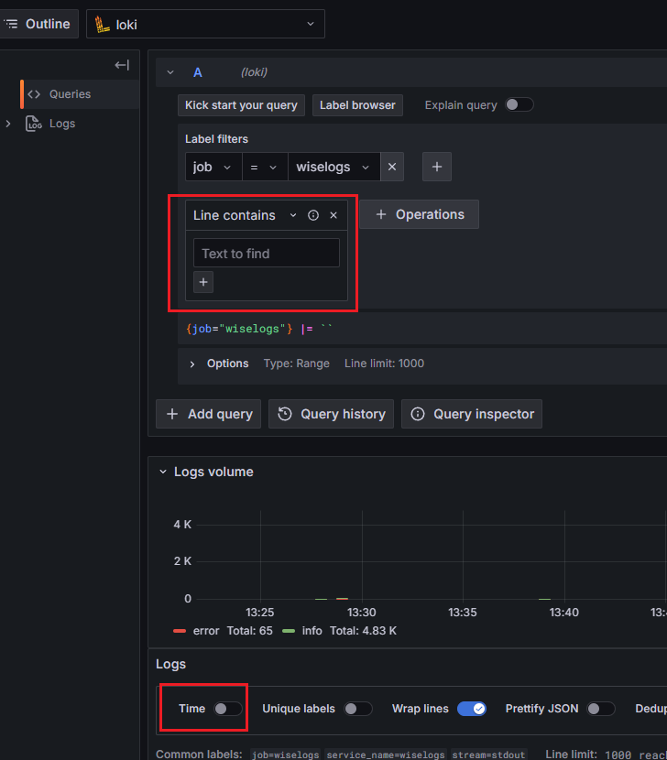The image size is (667, 760).
Task: Click the Text to find field
Action: point(267,253)
